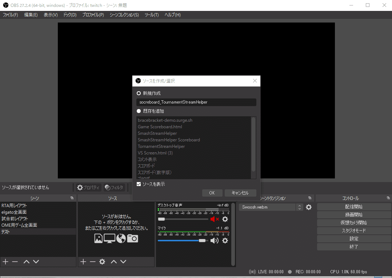
Task: Select the RTA用レイアウト scene
Action: pos(38,206)
